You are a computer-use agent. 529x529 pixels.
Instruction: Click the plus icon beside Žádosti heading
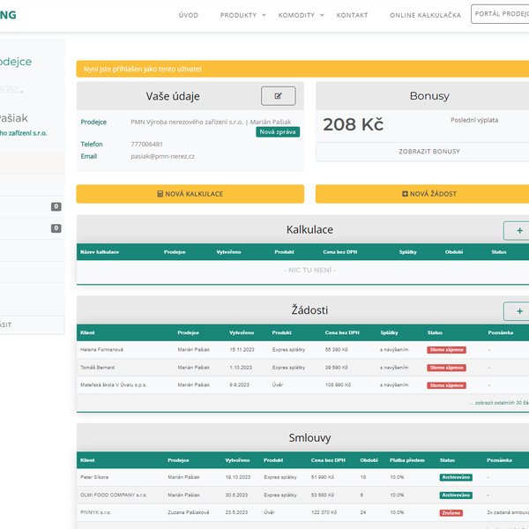coord(517,310)
